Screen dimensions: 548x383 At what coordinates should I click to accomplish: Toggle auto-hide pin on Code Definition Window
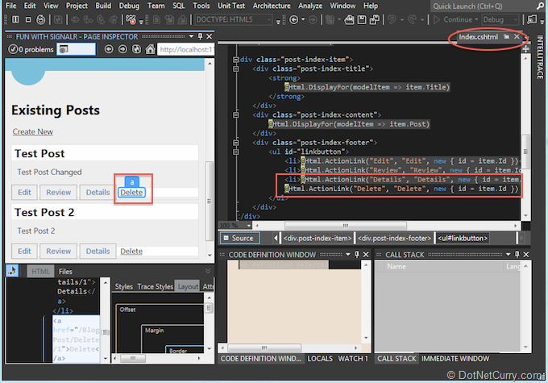coord(357,255)
